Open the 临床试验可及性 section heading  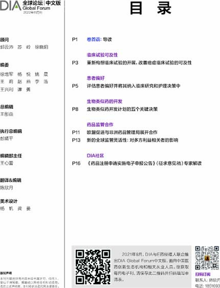coord(102,55)
